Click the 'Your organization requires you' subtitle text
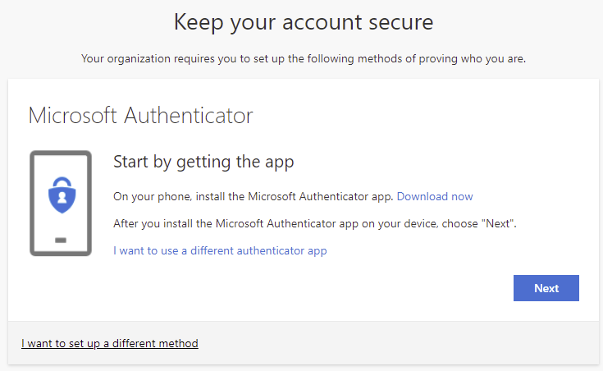603x371 pixels. (303, 58)
